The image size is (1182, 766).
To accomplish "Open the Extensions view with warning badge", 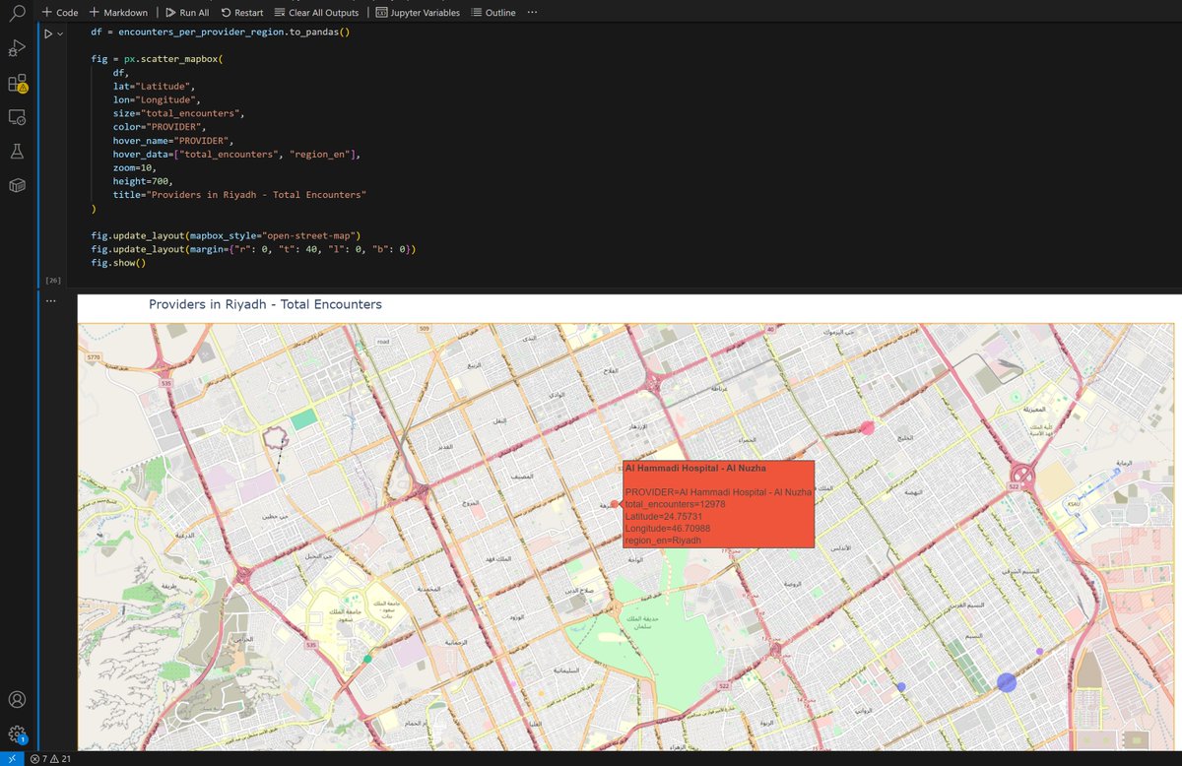I will (x=17, y=83).
